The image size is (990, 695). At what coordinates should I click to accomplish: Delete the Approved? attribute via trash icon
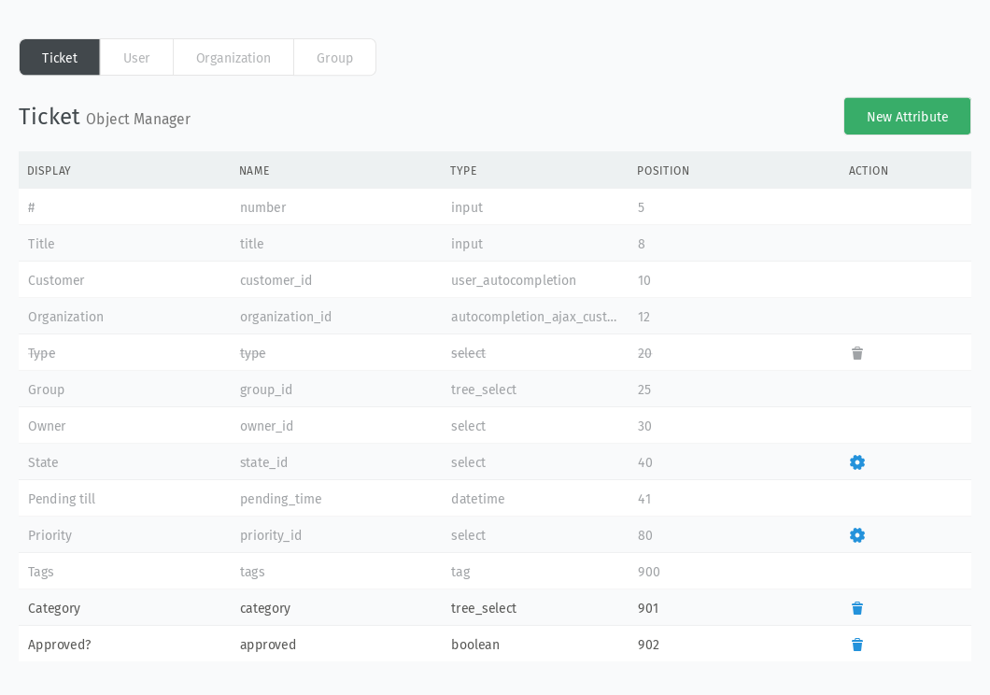pyautogui.click(x=856, y=645)
